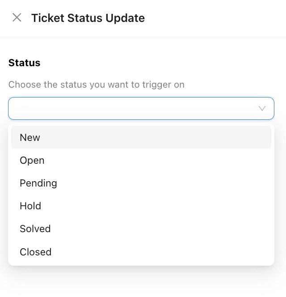
Task: Click the Ticket Status Update title
Action: coord(88,18)
